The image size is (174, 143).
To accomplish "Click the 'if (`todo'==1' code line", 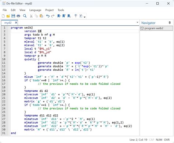I will click(x=47, y=105).
